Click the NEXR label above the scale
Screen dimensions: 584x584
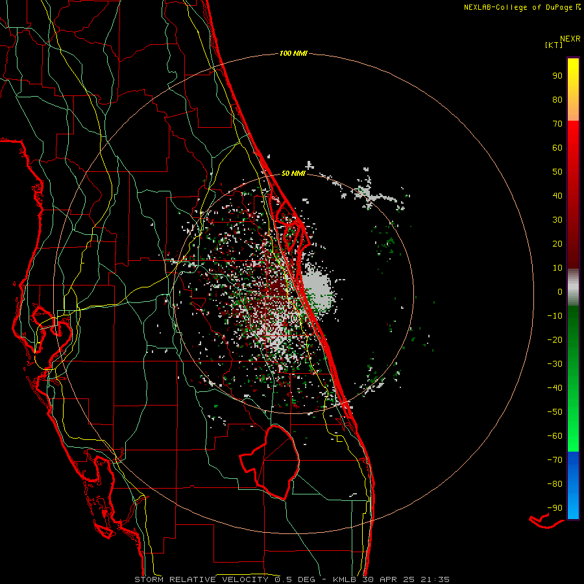click(570, 39)
